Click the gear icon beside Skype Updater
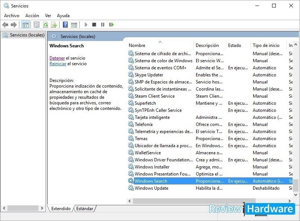Image resolution: width=300 pixels, height=221 pixels. point(131,75)
